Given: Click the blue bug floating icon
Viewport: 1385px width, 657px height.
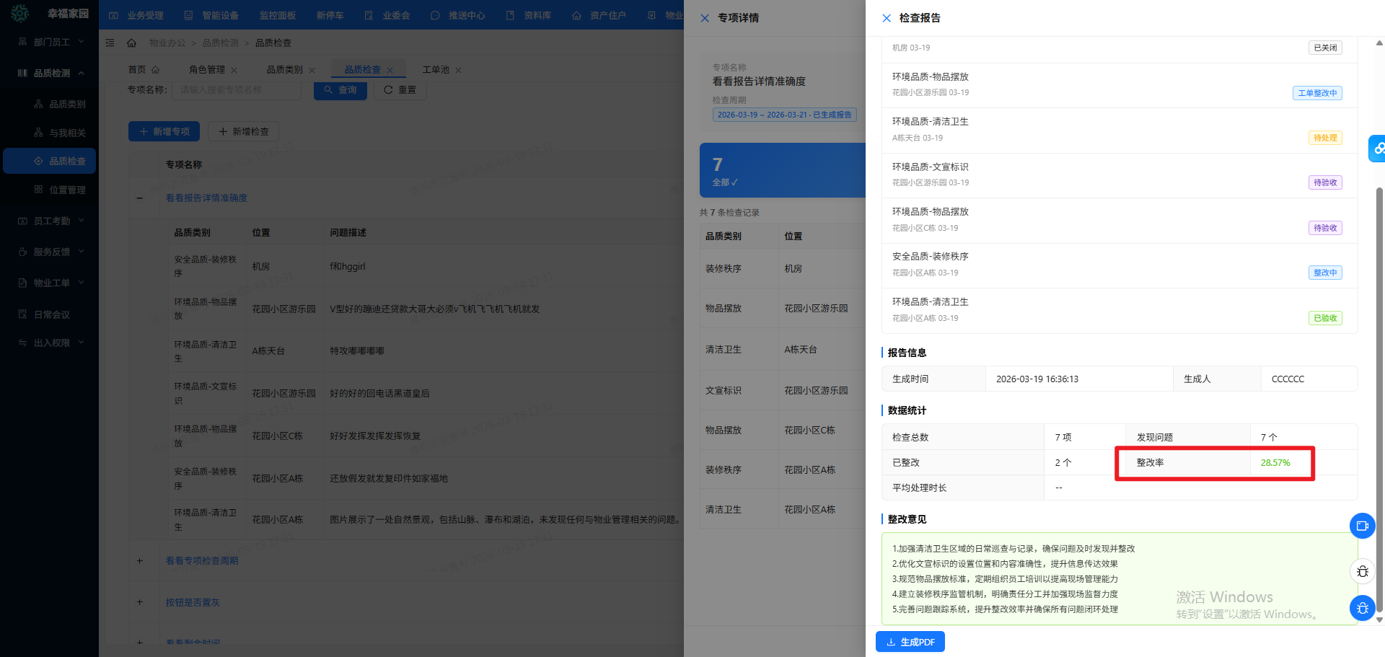Looking at the screenshot, I should tap(1362, 608).
